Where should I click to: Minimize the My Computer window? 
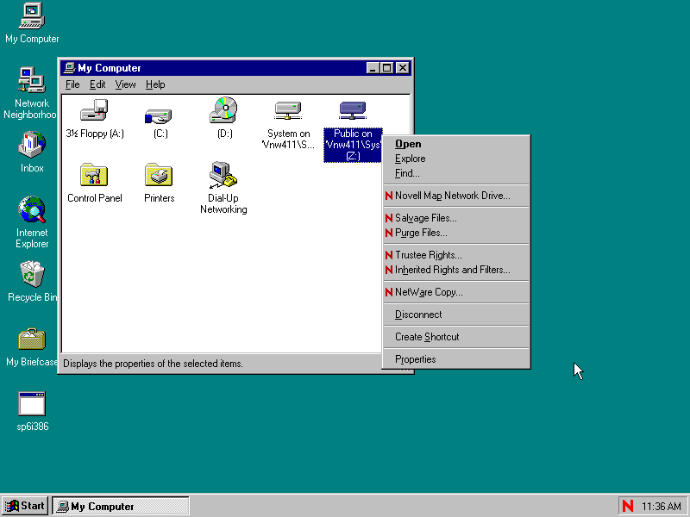click(373, 68)
